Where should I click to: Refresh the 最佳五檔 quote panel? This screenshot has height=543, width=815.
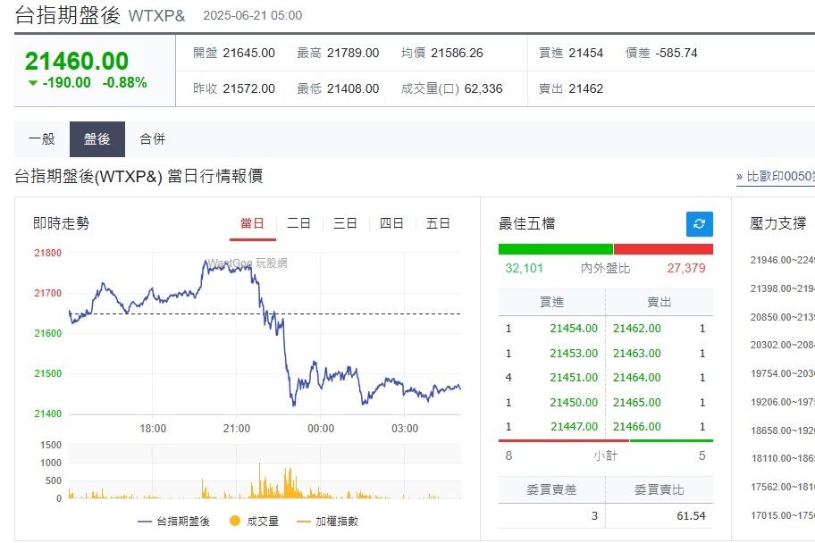[699, 224]
